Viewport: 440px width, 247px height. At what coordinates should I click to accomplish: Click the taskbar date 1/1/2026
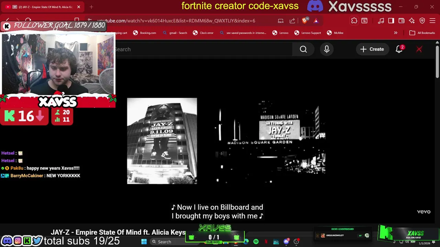click(424, 243)
